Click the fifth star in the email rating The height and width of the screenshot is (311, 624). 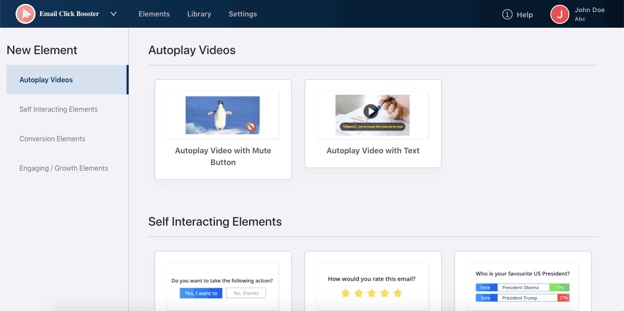tap(398, 293)
